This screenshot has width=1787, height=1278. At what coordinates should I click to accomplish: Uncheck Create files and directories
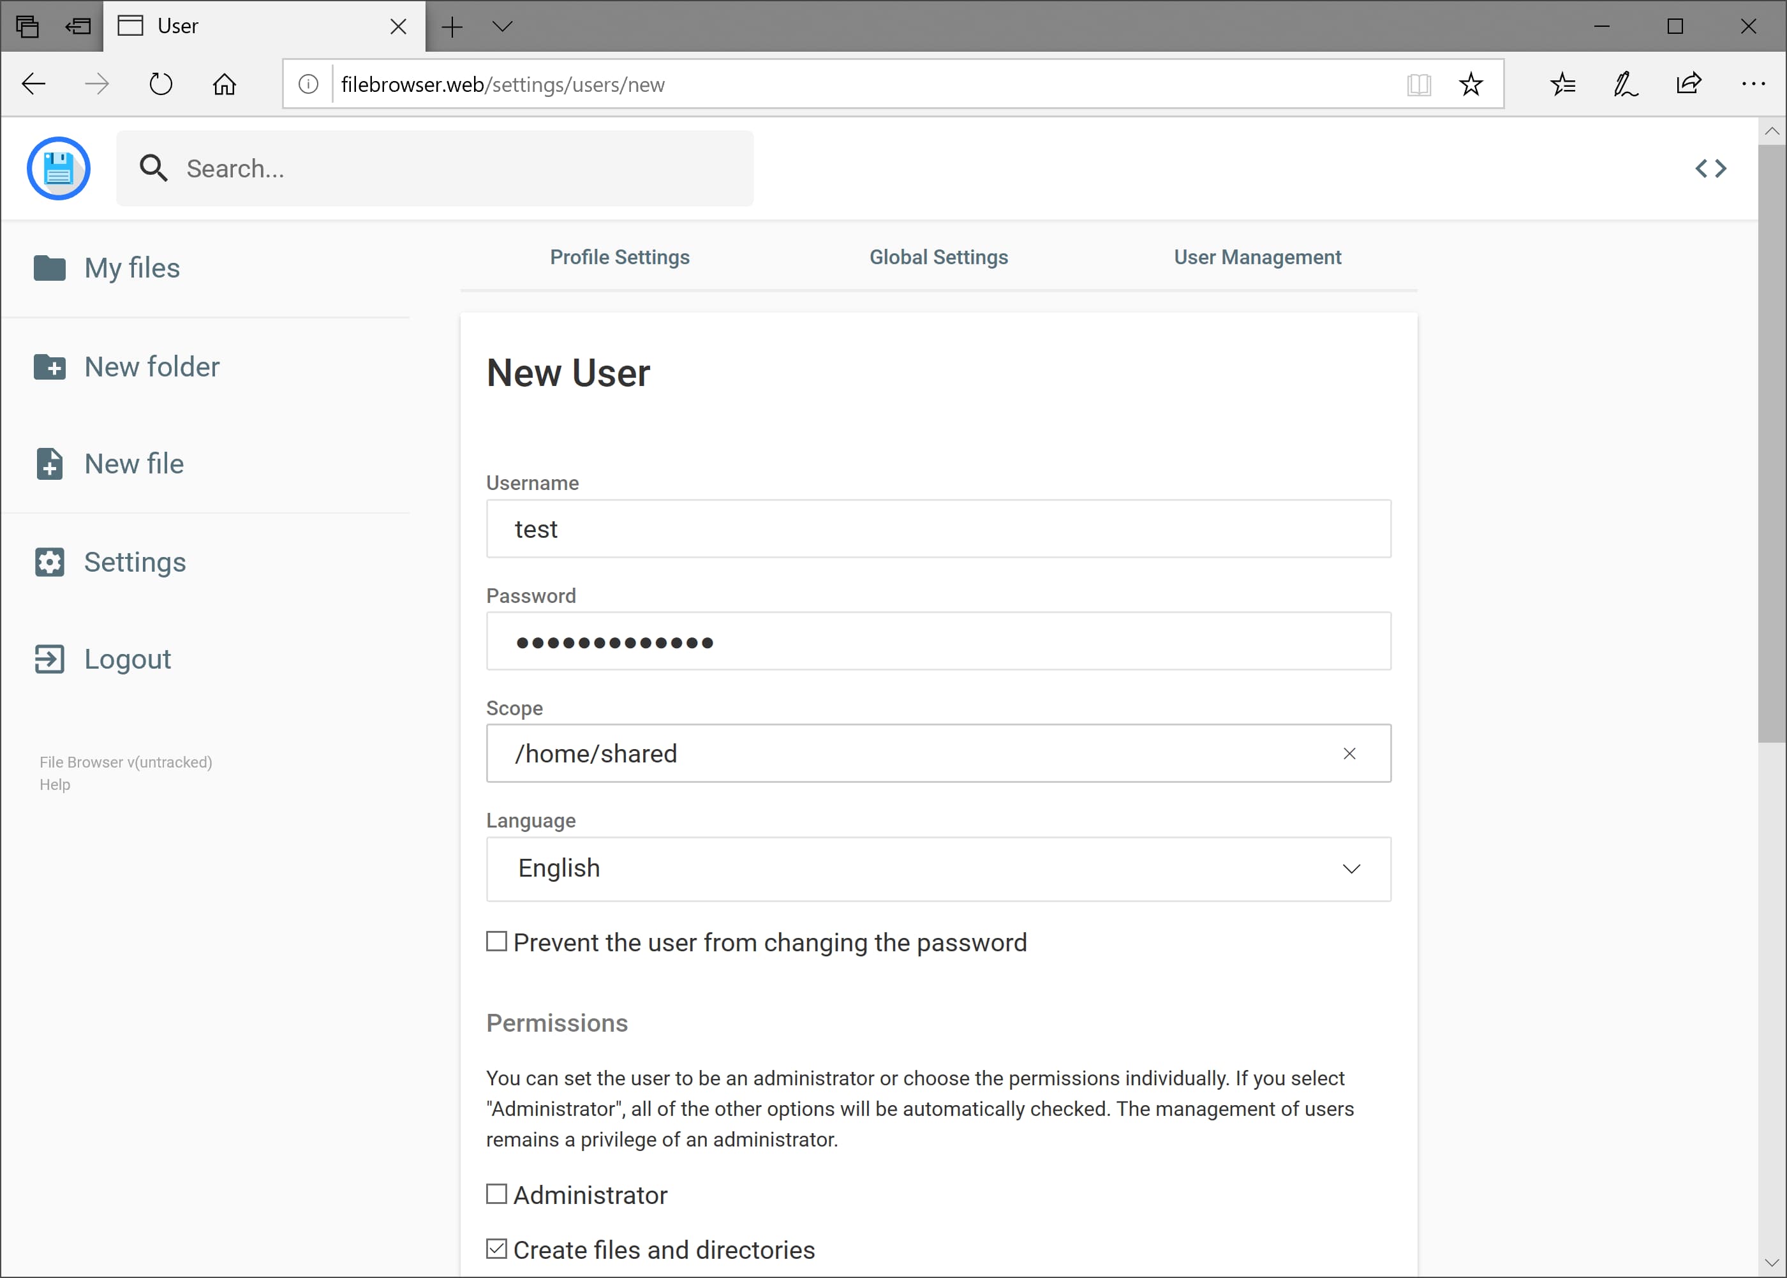(496, 1249)
